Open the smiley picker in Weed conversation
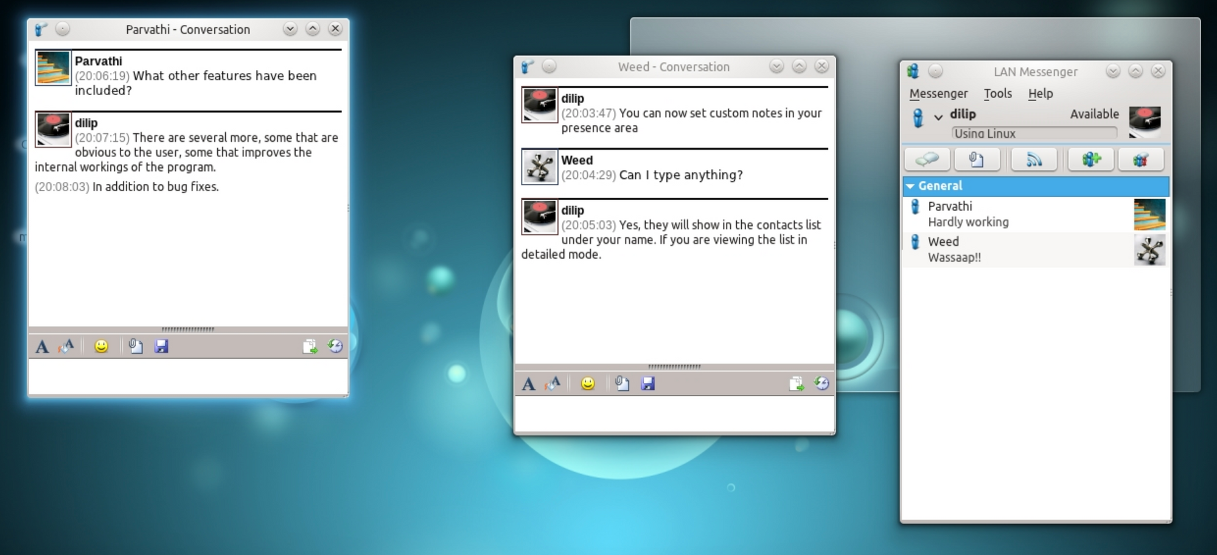Image resolution: width=1217 pixels, height=555 pixels. (x=587, y=384)
